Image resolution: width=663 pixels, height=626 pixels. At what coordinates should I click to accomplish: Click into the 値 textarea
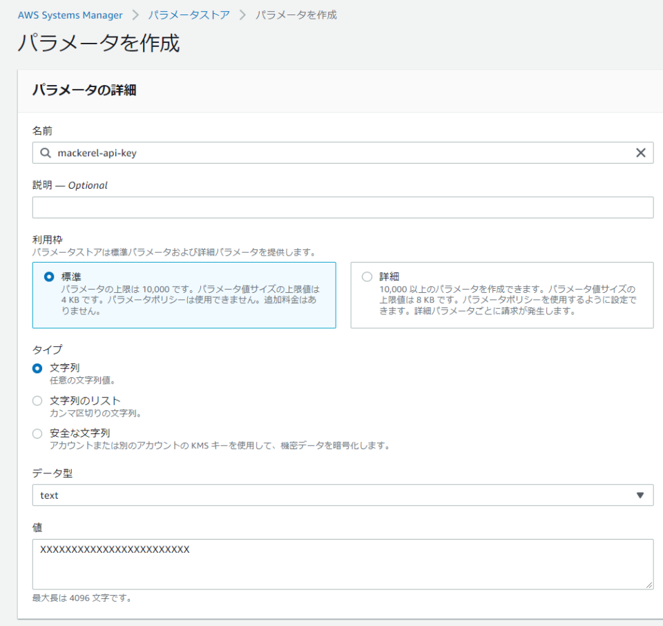pyautogui.click(x=343, y=565)
